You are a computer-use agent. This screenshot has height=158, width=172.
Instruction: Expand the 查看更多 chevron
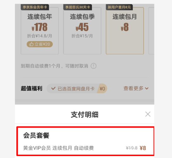click(x=147, y=88)
